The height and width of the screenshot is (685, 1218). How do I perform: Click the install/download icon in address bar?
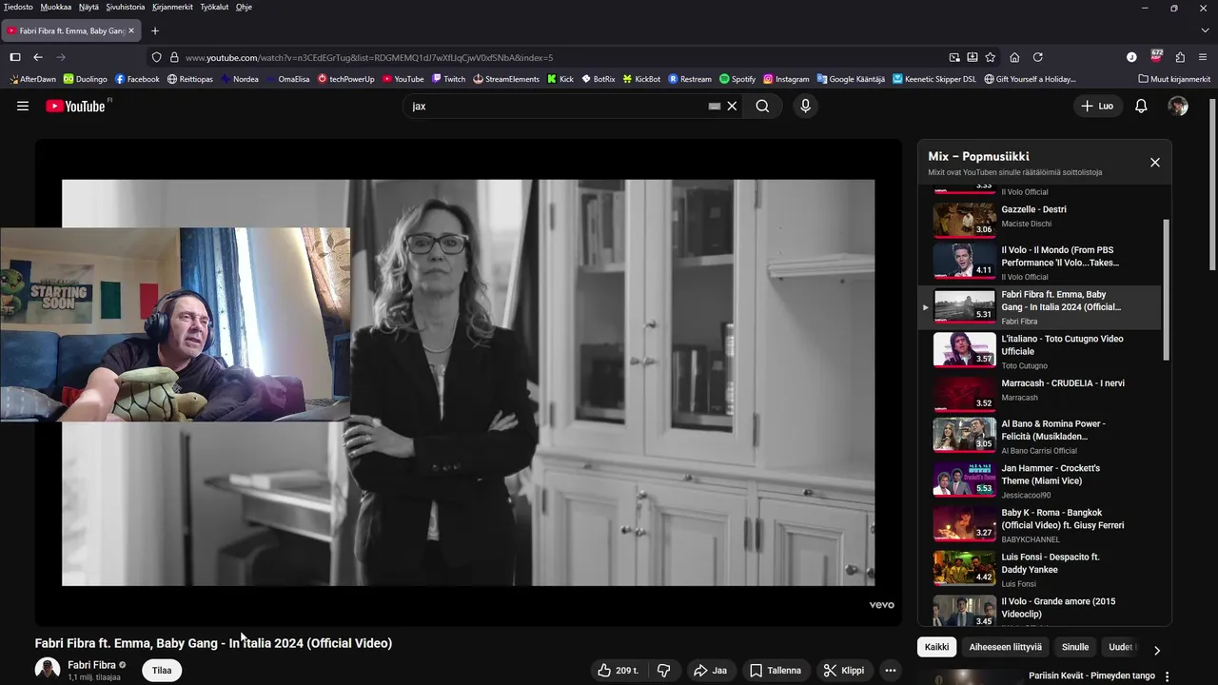pyautogui.click(x=972, y=57)
